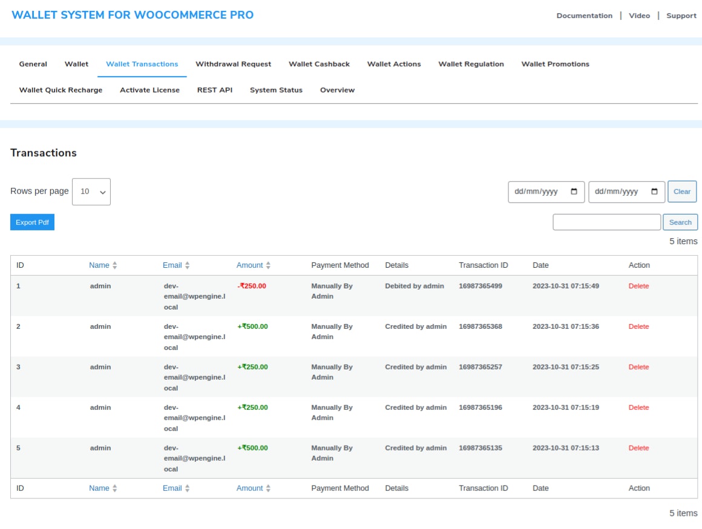This screenshot has width=702, height=529.
Task: Open the Wallet Actions tab
Action: pos(394,64)
